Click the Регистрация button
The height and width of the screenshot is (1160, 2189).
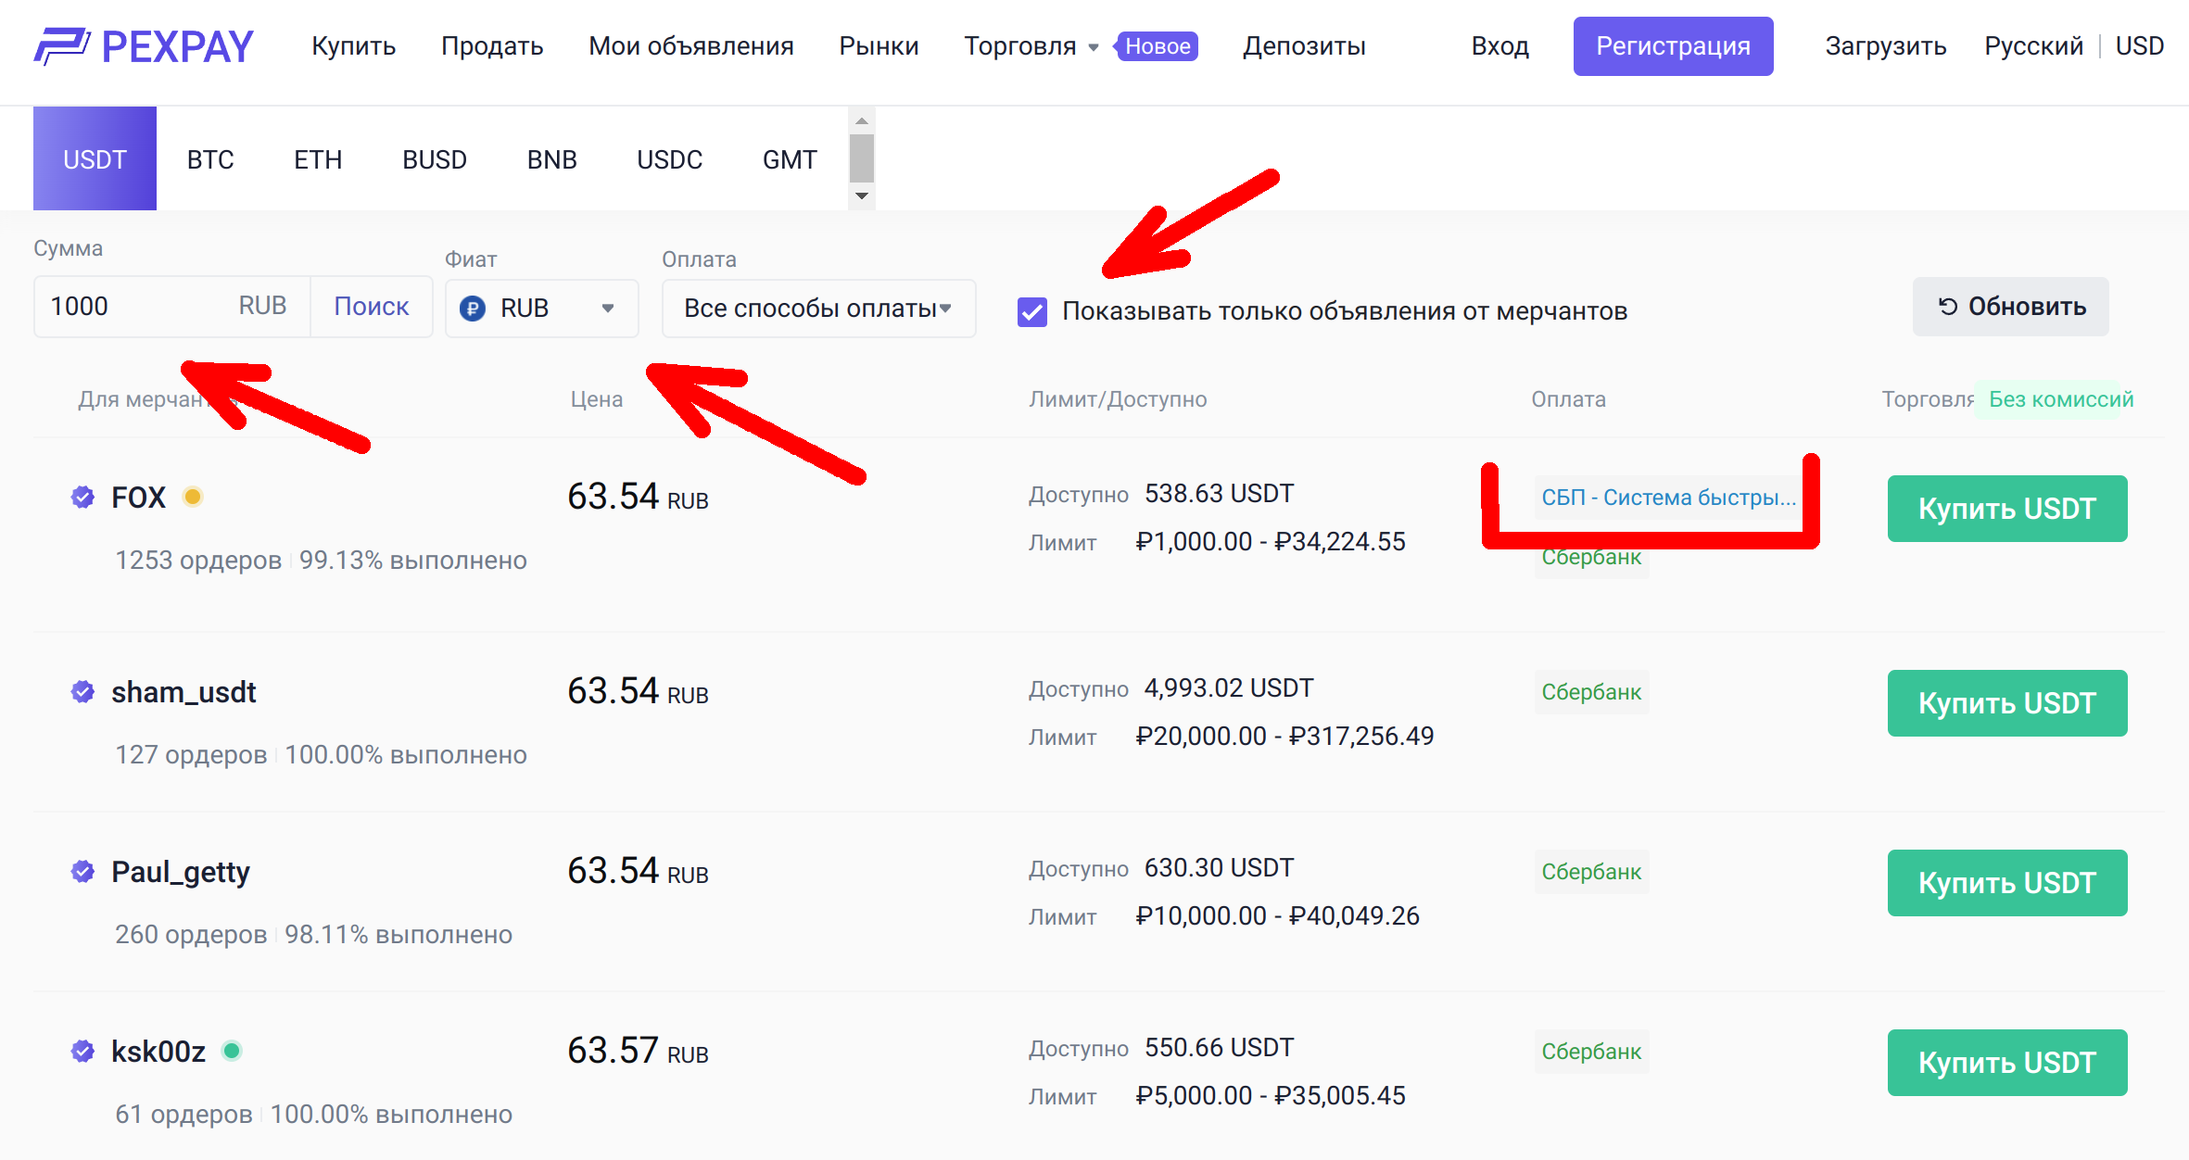[1672, 46]
